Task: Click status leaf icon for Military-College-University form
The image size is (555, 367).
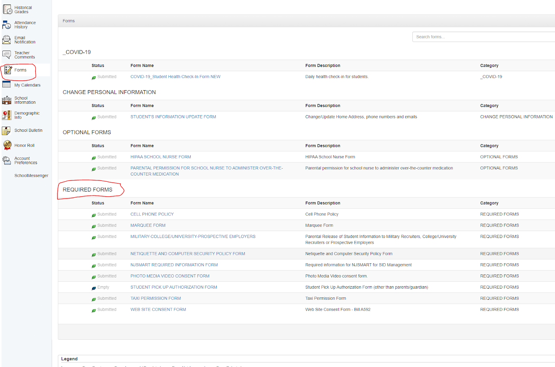Action: [94, 237]
